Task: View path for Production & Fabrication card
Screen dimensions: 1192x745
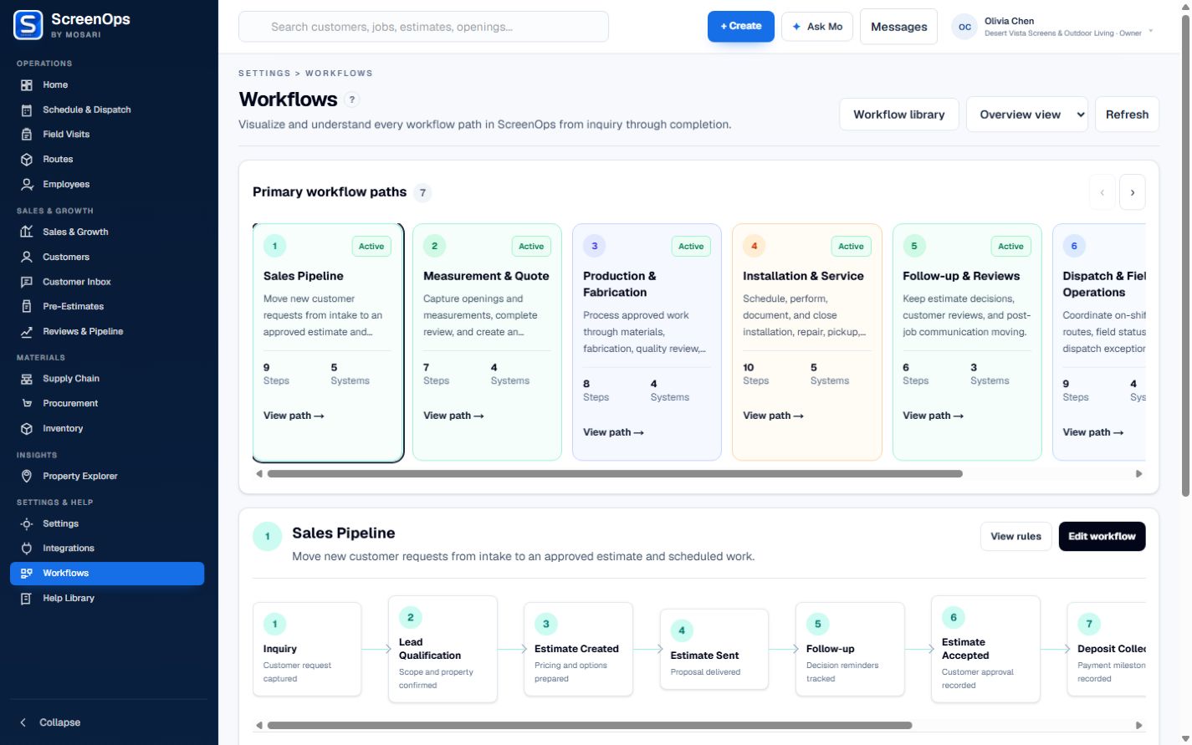Action: [613, 432]
